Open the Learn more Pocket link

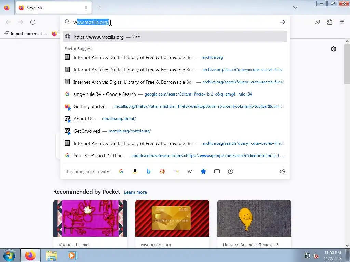(135, 192)
